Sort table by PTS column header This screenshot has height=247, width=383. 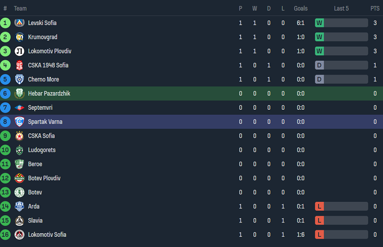[x=375, y=8]
